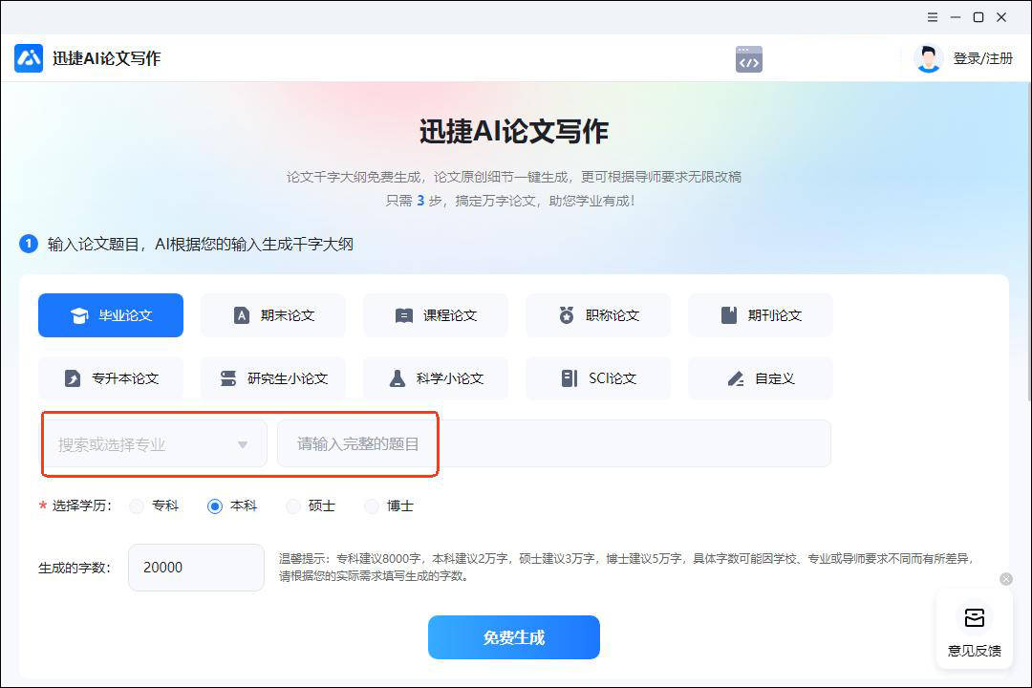The height and width of the screenshot is (688, 1032).
Task: Click the user avatar icon
Action: pos(929,58)
